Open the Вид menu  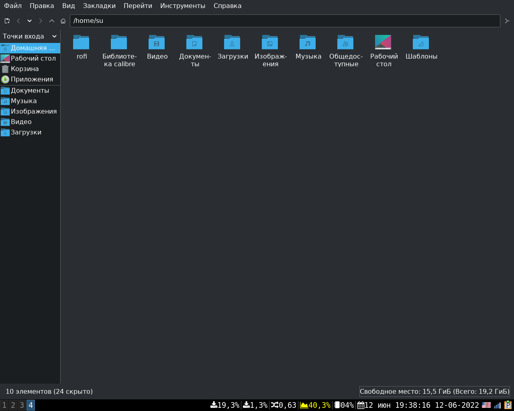(69, 6)
